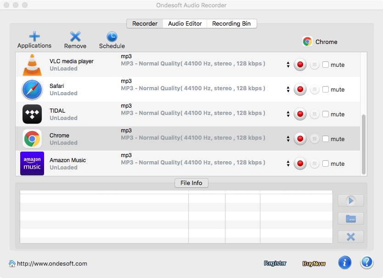This screenshot has width=383, height=278.
Task: Start recording Amazon Music audio
Action: [300, 164]
